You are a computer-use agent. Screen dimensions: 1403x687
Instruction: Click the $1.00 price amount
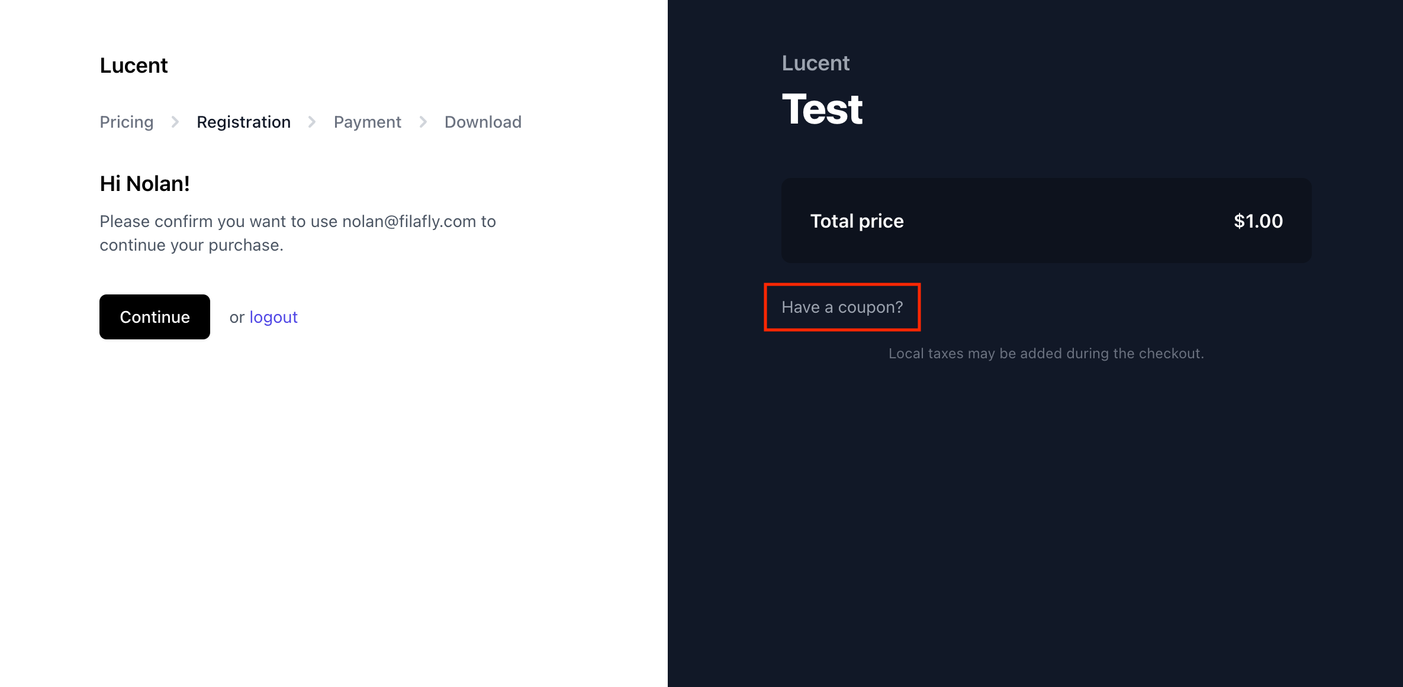[1258, 221]
